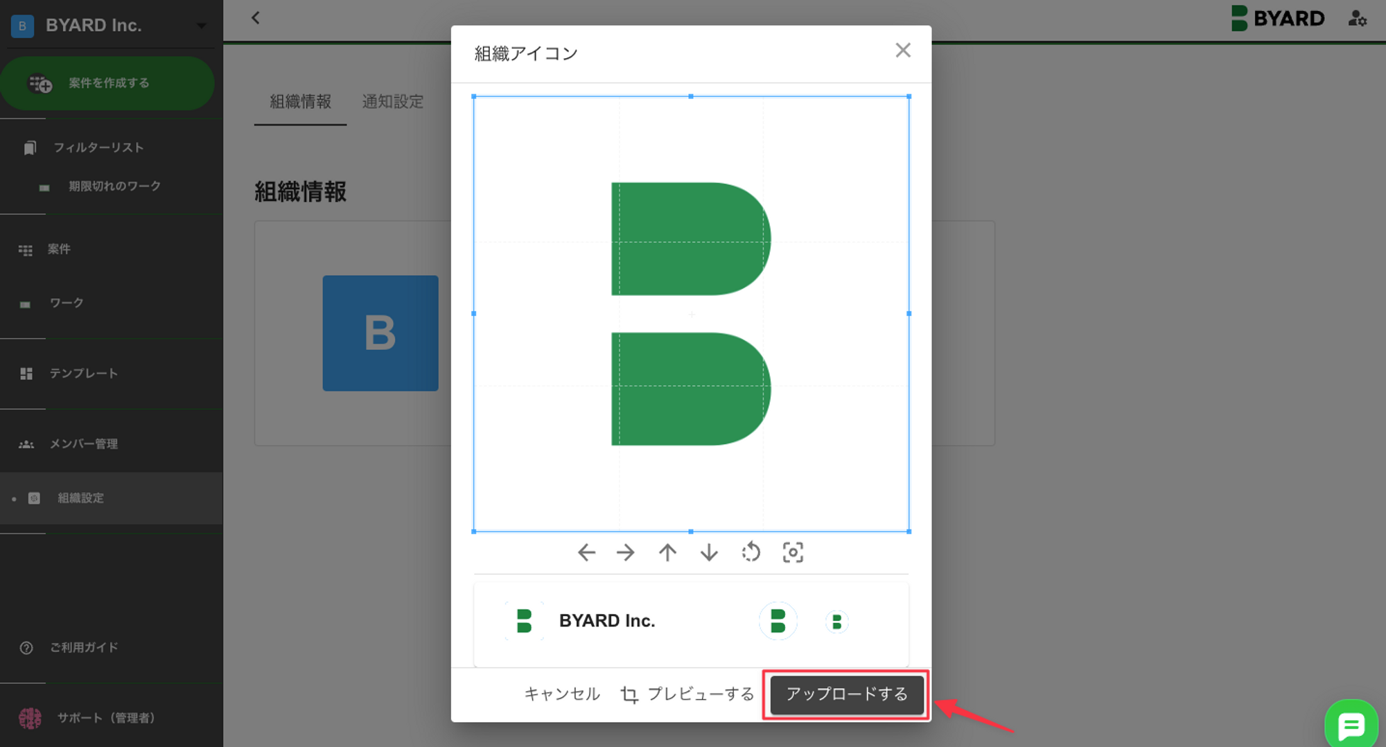Screen dimensions: 1386x747
Task: Click プレビューする to preview the crop
Action: click(x=687, y=694)
